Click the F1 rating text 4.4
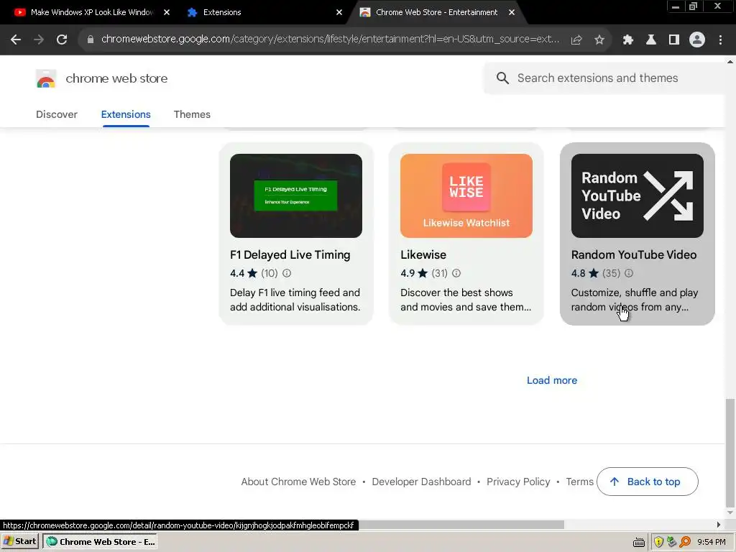 (x=237, y=273)
